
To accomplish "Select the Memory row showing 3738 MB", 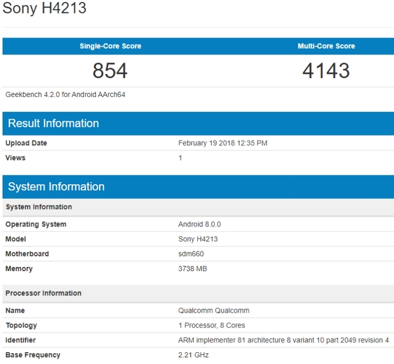I will [x=20, y=269].
